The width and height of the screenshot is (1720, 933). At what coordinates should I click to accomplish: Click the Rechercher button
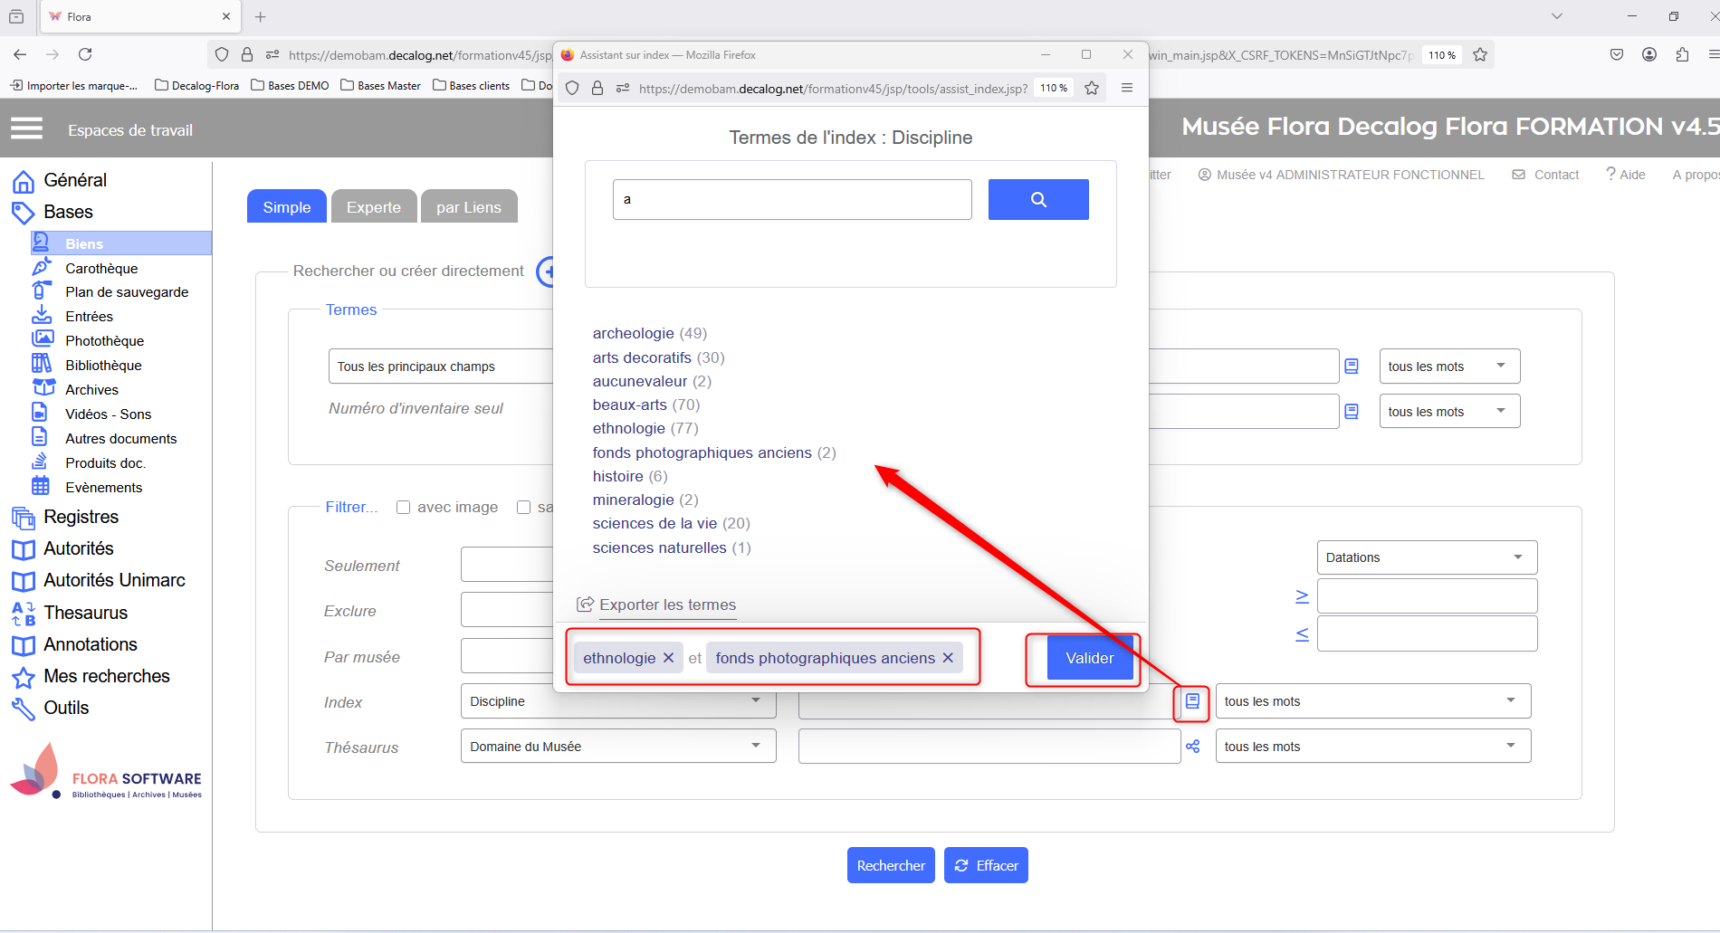pos(890,865)
